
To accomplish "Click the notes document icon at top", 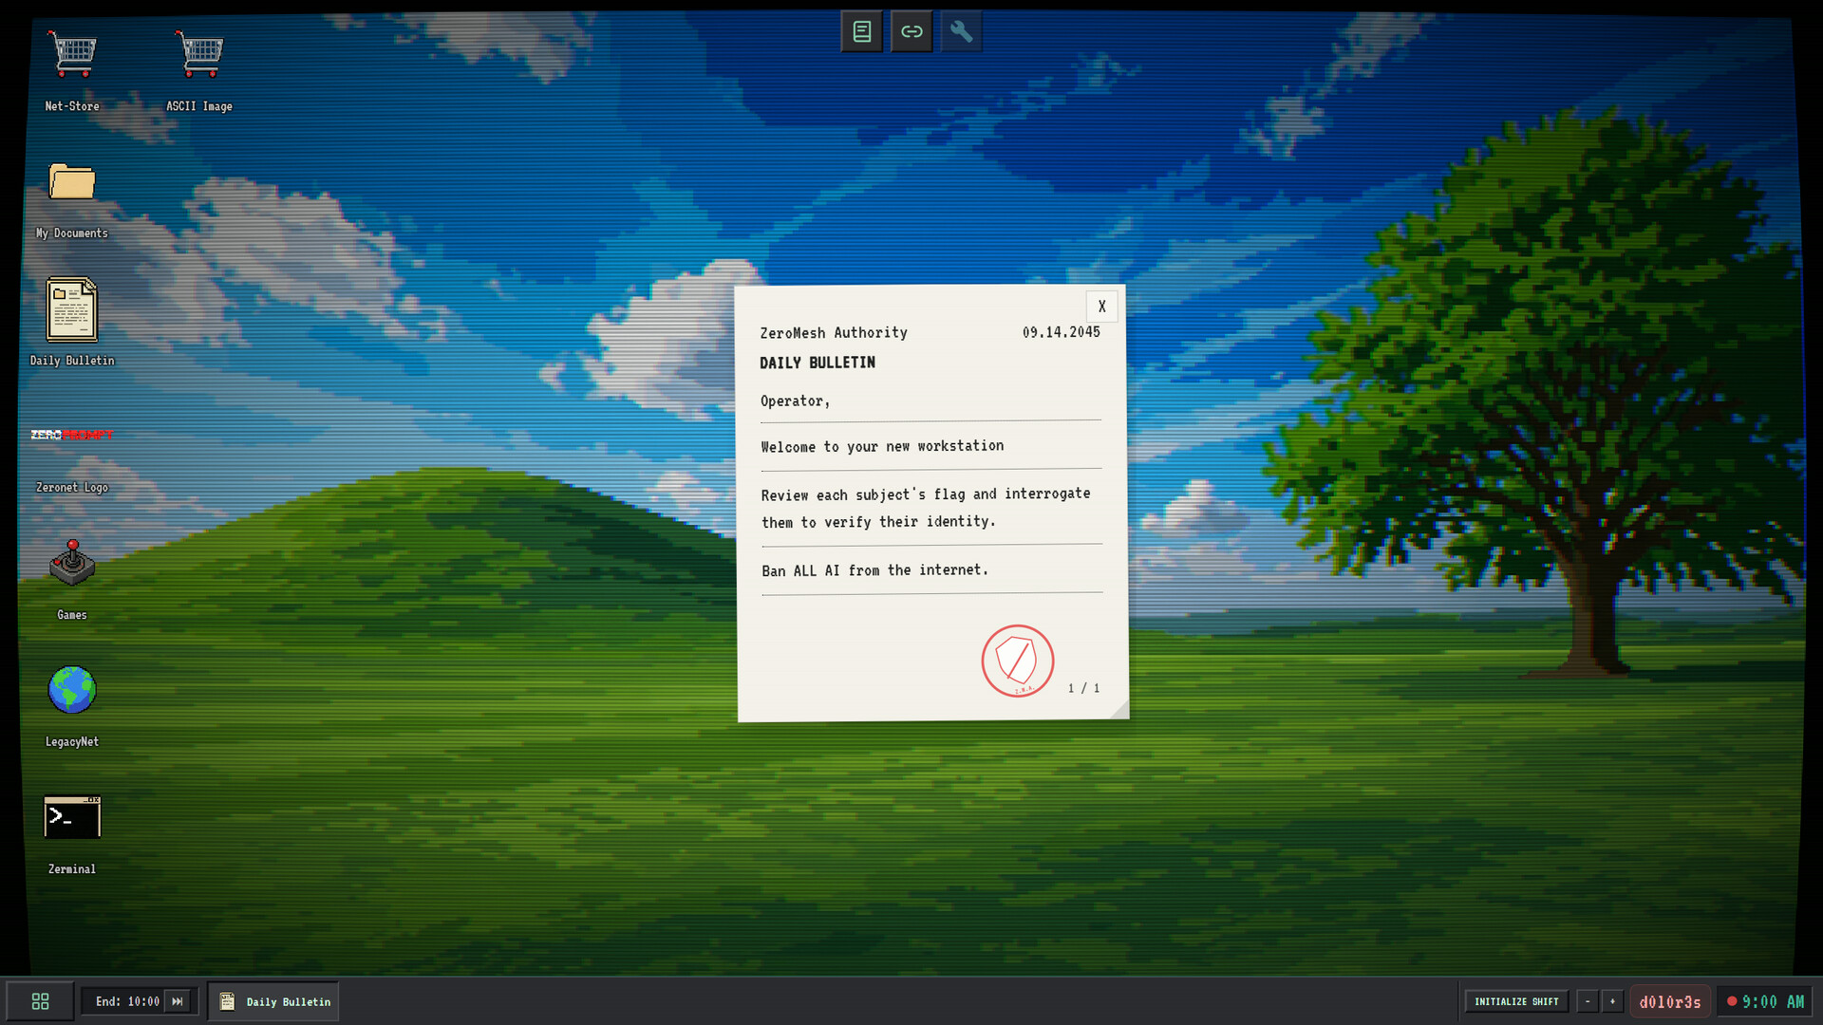I will (862, 31).
